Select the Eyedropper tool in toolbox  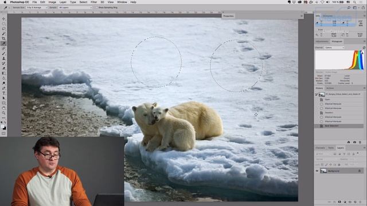click(3, 43)
